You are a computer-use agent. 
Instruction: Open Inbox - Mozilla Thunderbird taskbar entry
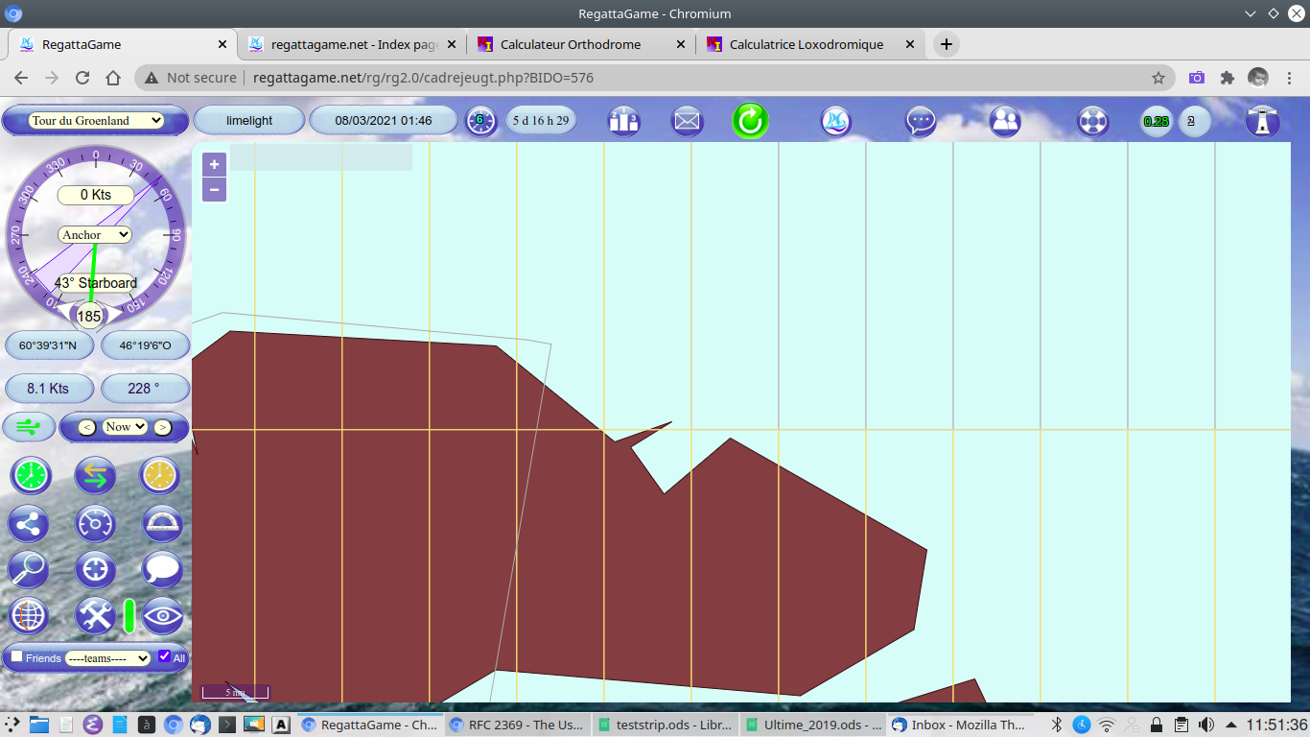tap(960, 725)
